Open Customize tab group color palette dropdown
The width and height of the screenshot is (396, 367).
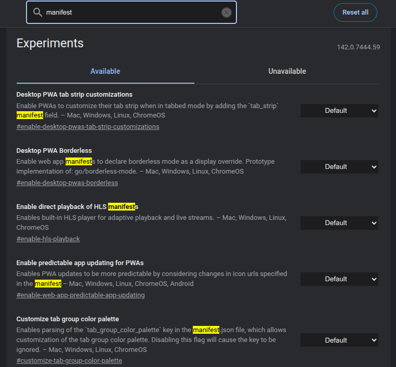pos(339,340)
